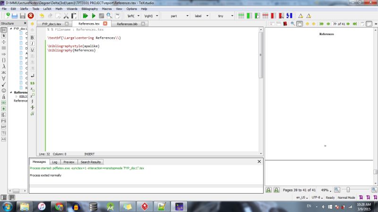Screen dimensions: 378x212
Task: Show the Log tab in bottom panel
Action: coord(55,162)
